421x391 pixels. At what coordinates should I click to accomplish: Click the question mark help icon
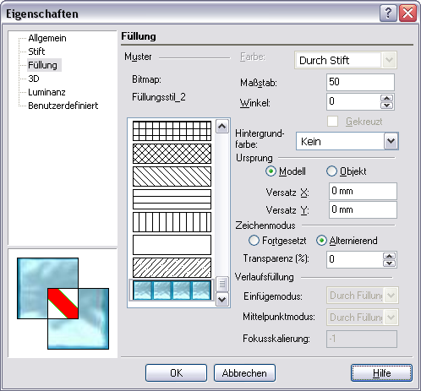388,14
